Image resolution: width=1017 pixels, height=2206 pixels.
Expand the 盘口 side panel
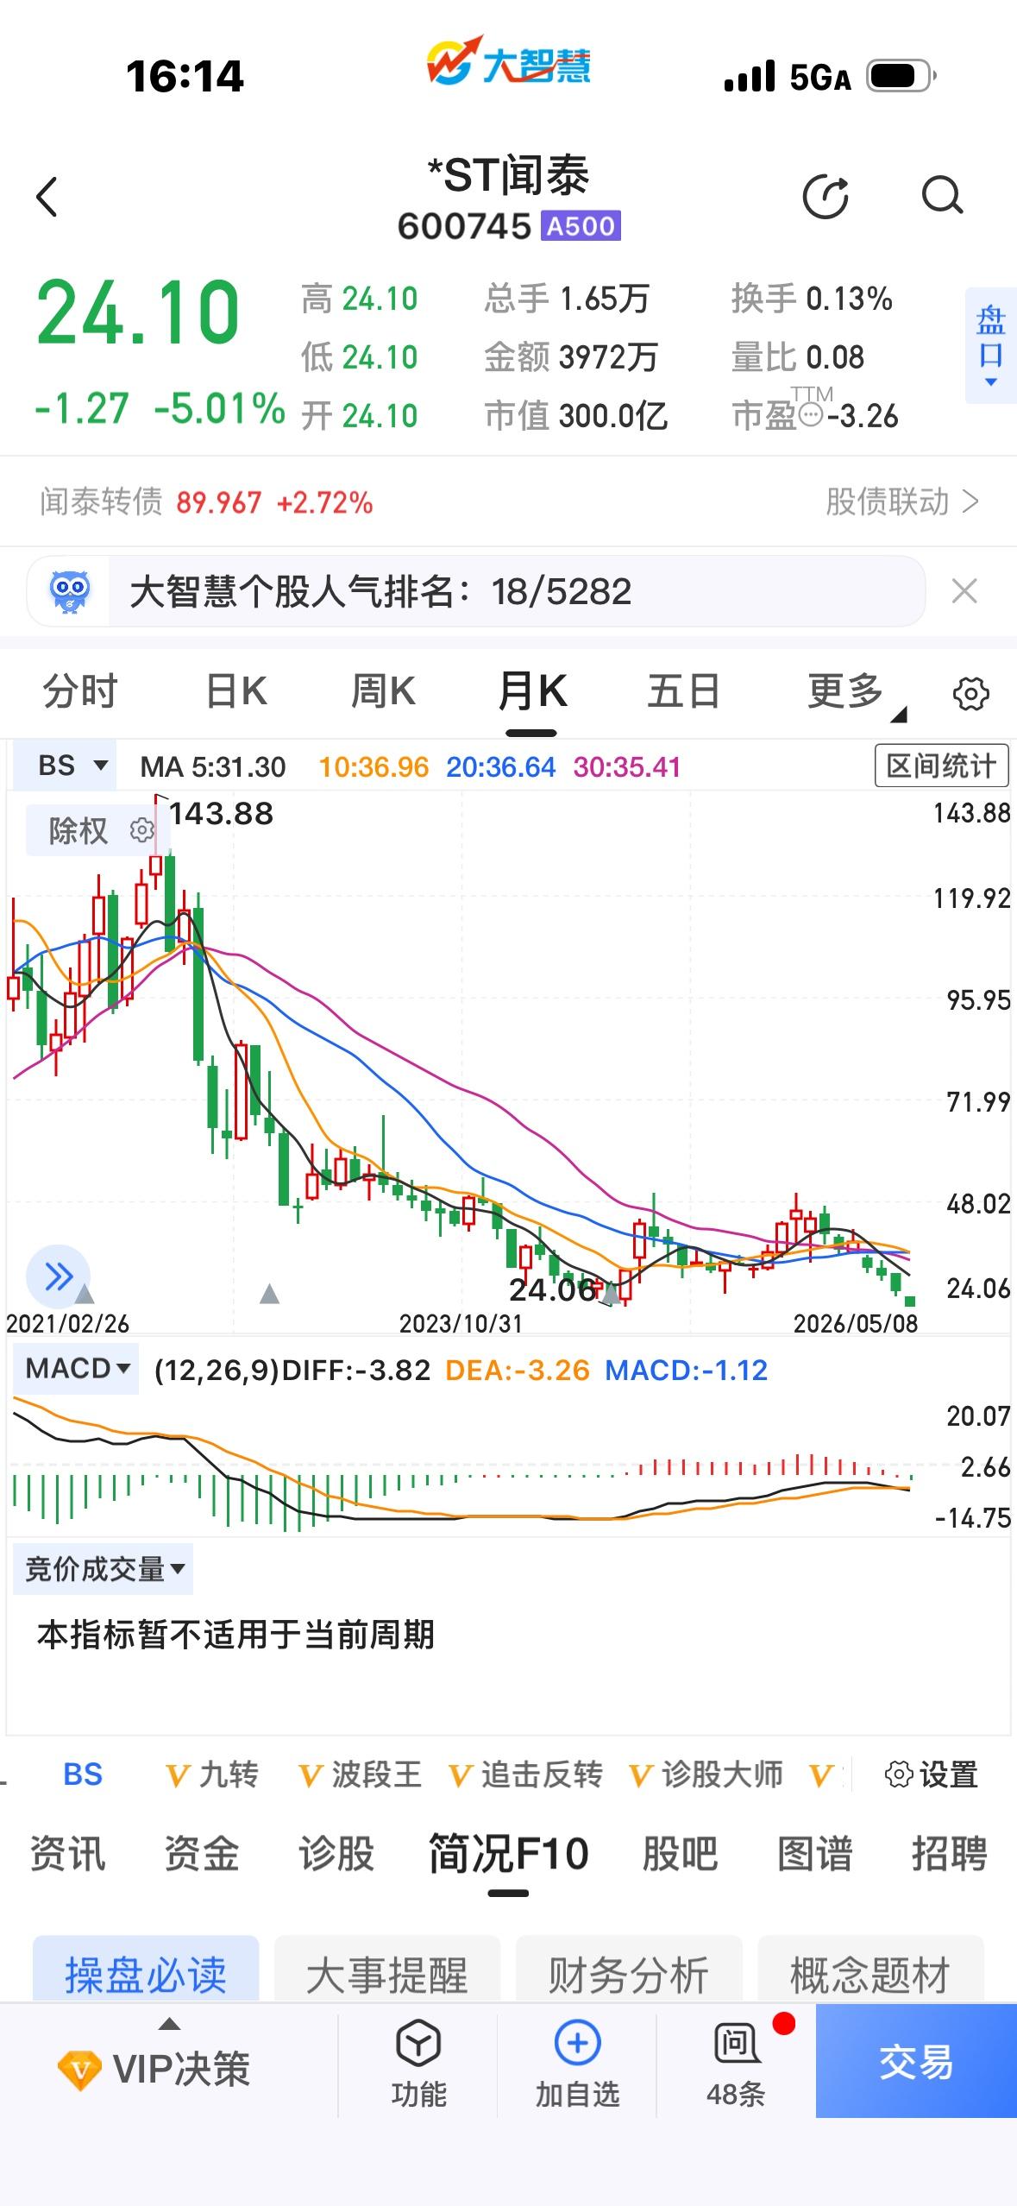click(x=990, y=345)
